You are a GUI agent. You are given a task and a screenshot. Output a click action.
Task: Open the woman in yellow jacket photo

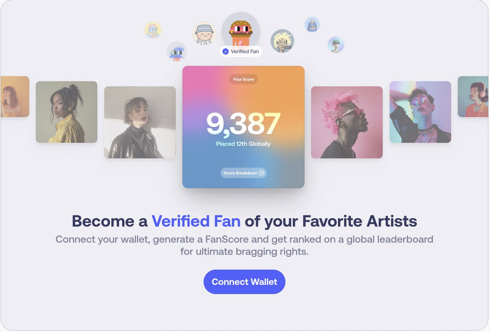tap(67, 112)
